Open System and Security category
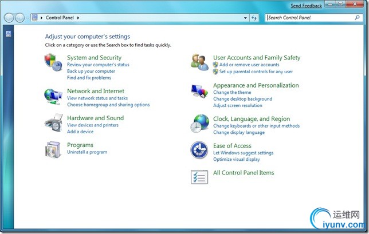 (x=94, y=58)
